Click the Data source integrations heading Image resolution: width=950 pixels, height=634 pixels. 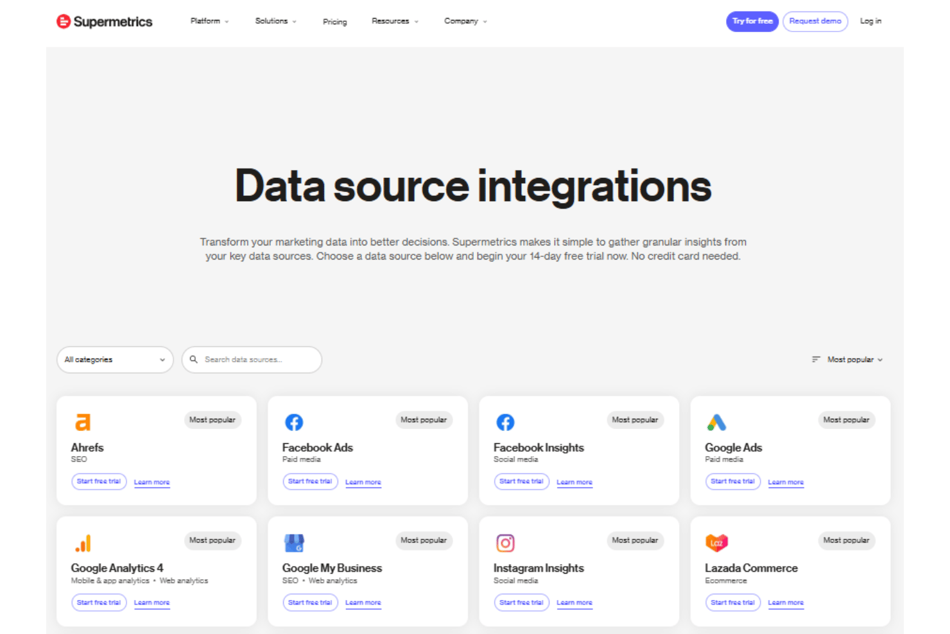tap(474, 186)
